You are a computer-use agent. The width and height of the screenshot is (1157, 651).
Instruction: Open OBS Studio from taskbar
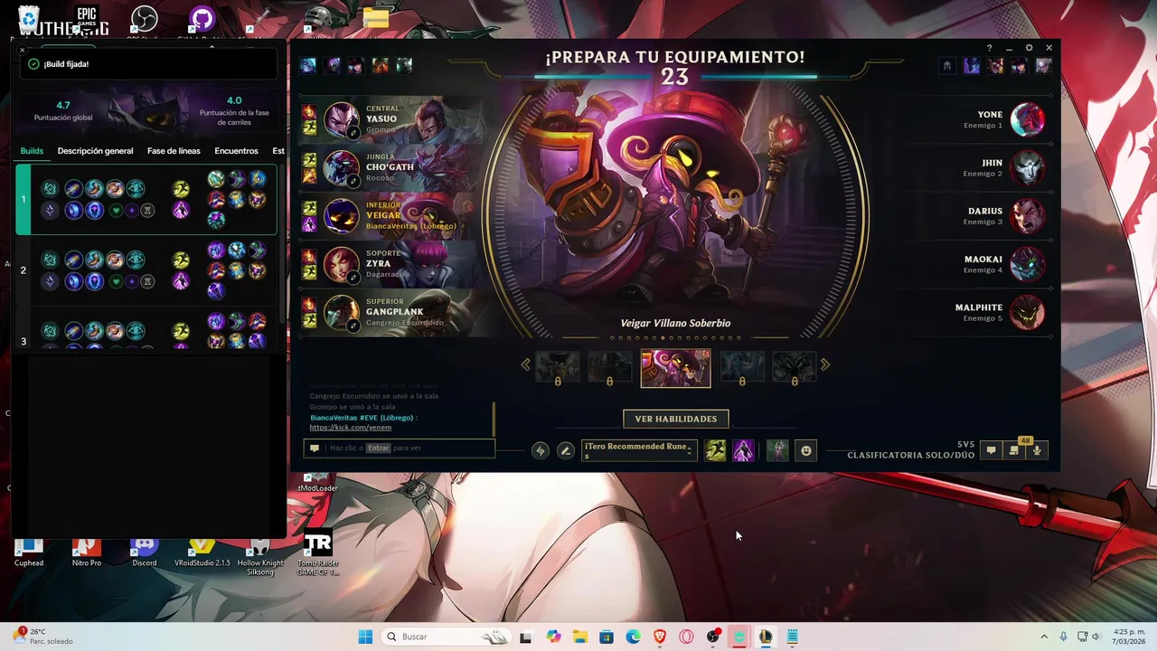713,637
